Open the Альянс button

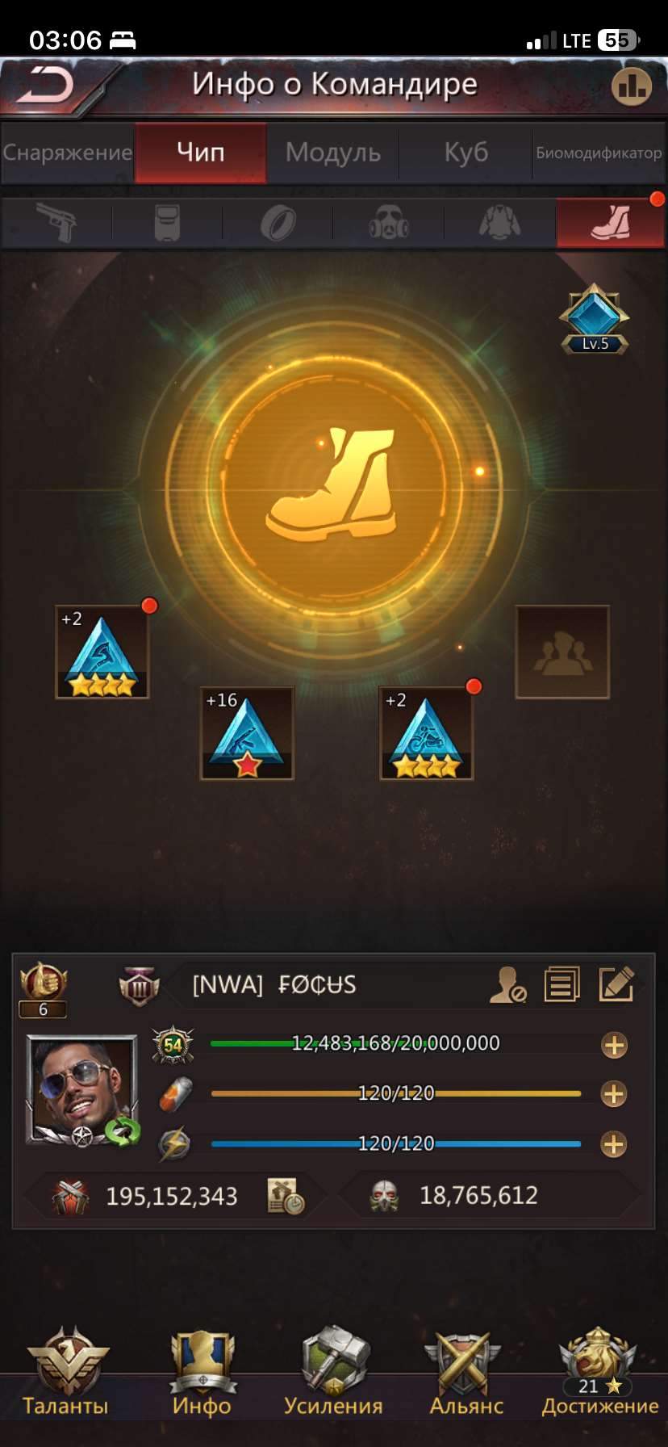pyautogui.click(x=466, y=1373)
